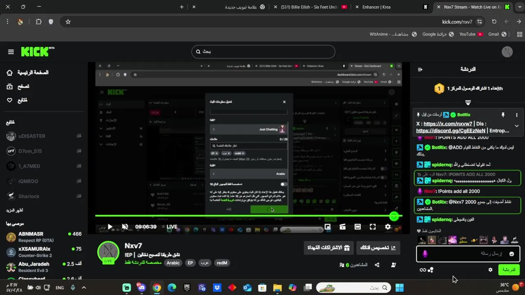Open recommended channel ABNMASR

tap(43, 237)
